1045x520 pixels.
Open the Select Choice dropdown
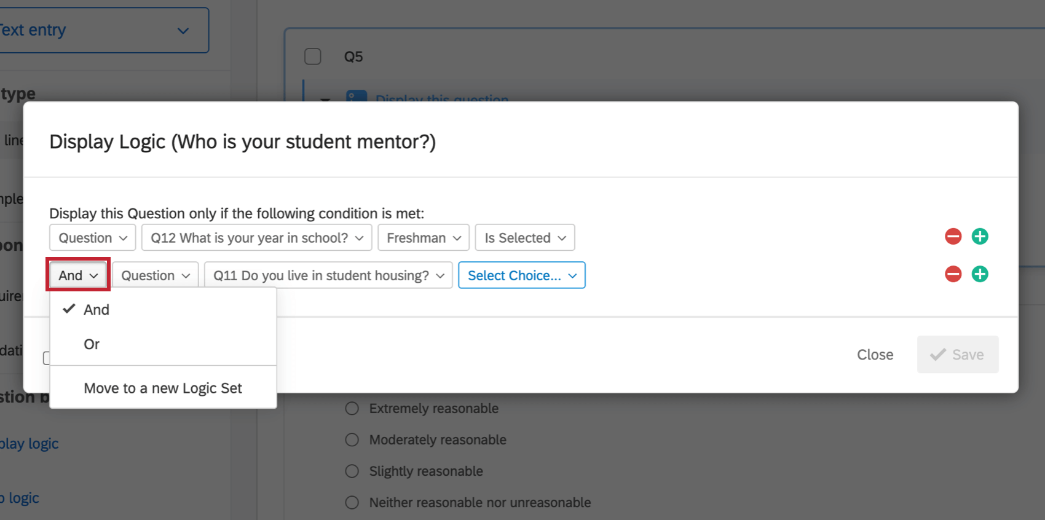pos(522,275)
